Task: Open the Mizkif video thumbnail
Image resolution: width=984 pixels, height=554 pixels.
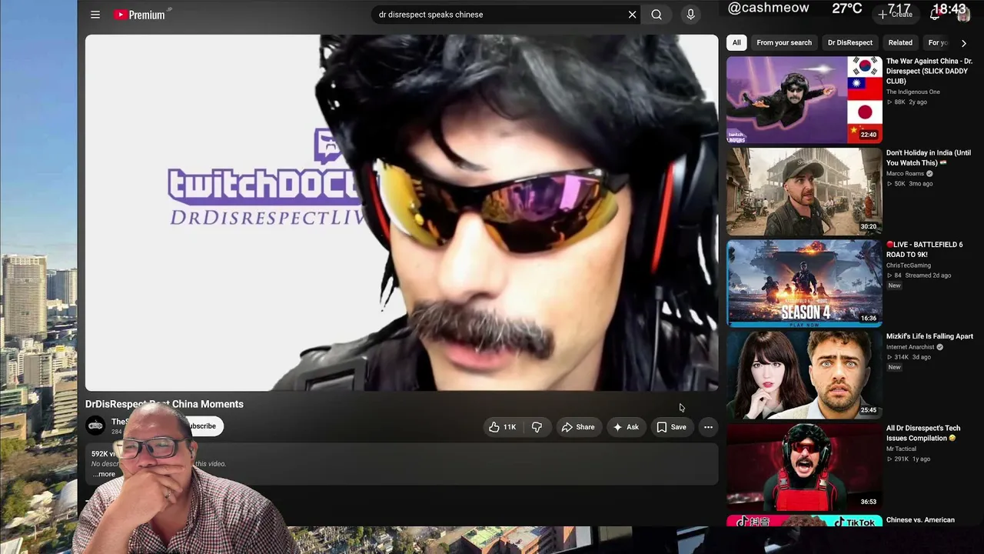Action: [x=804, y=375]
